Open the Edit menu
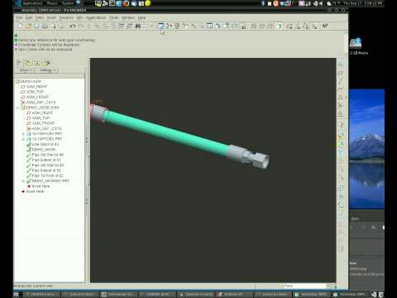 coord(29,17)
